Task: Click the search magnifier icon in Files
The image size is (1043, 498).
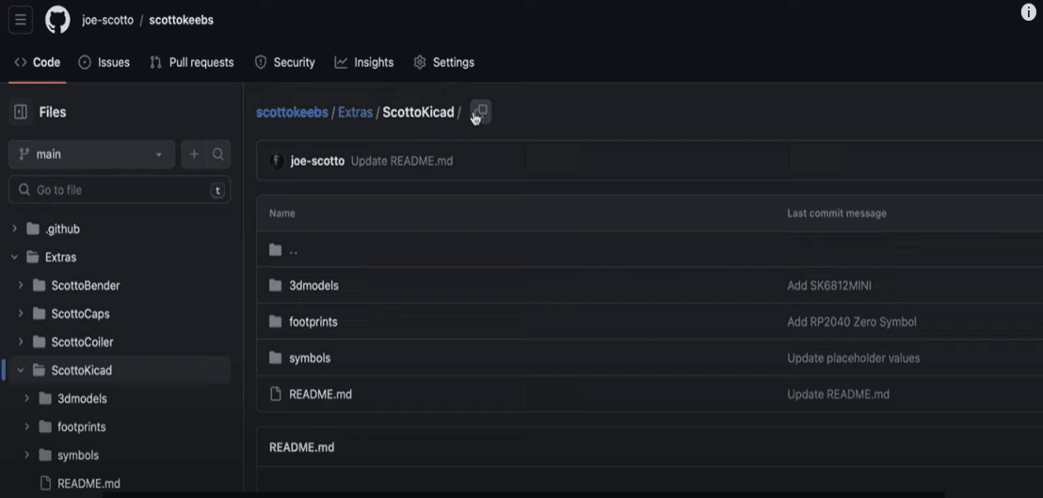Action: pyautogui.click(x=218, y=154)
